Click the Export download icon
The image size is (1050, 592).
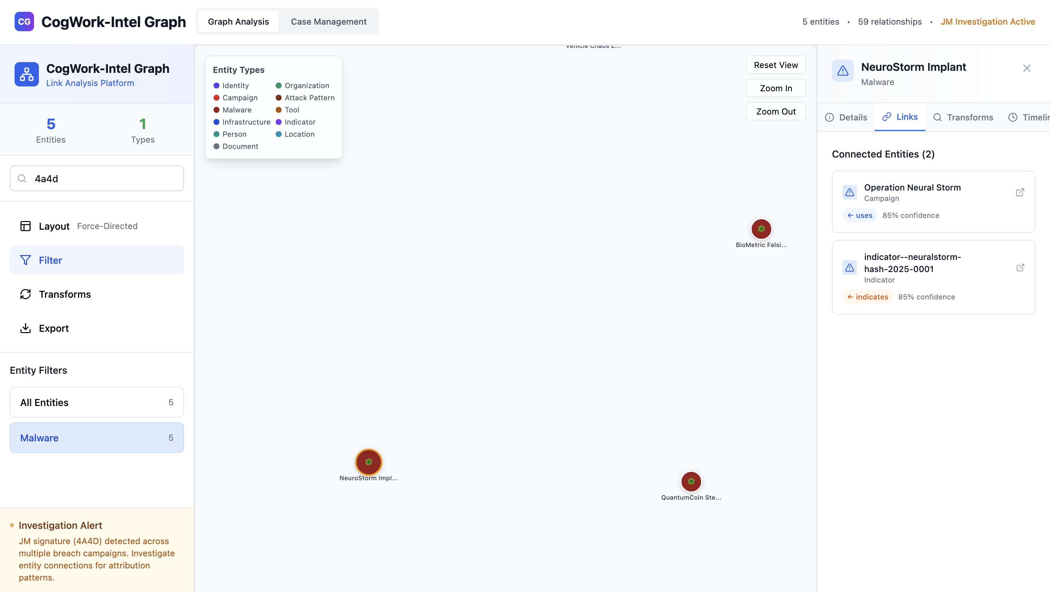25,328
